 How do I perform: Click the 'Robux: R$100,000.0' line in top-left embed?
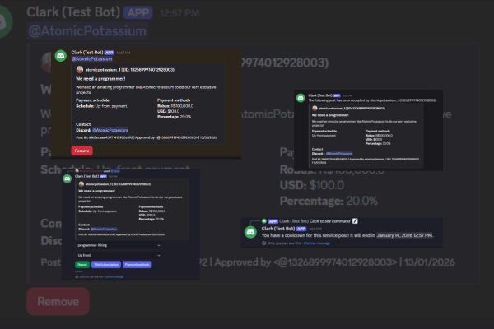pos(175,106)
